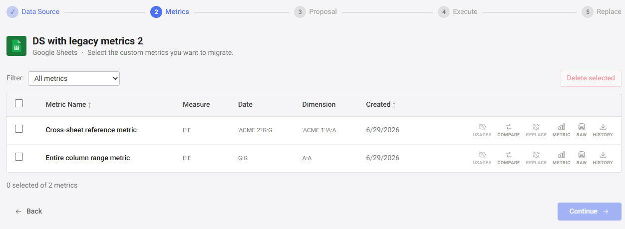Select the Metrics step
625x229 pixels.
(170, 11)
